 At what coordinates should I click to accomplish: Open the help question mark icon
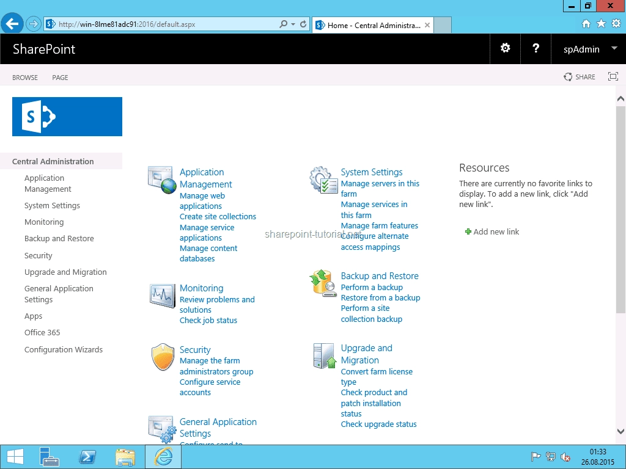tap(536, 48)
